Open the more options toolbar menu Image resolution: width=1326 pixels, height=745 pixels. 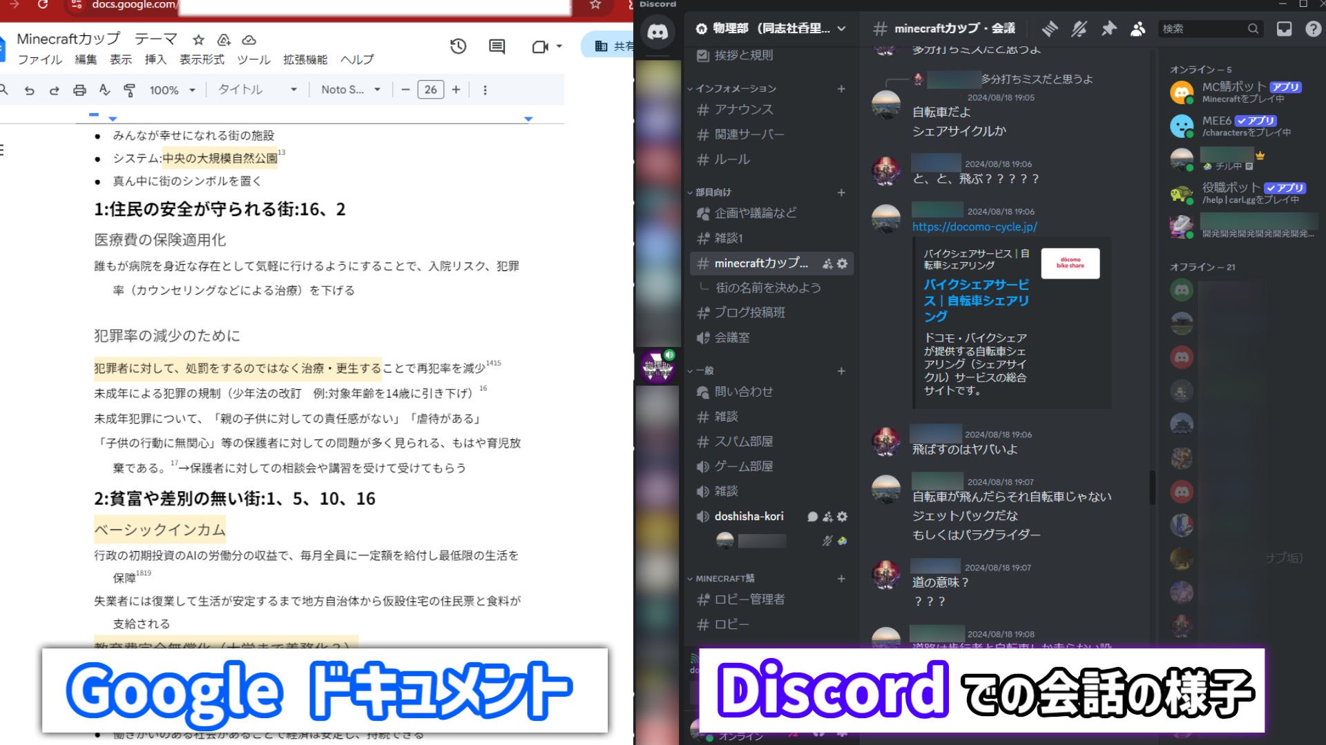tap(485, 90)
